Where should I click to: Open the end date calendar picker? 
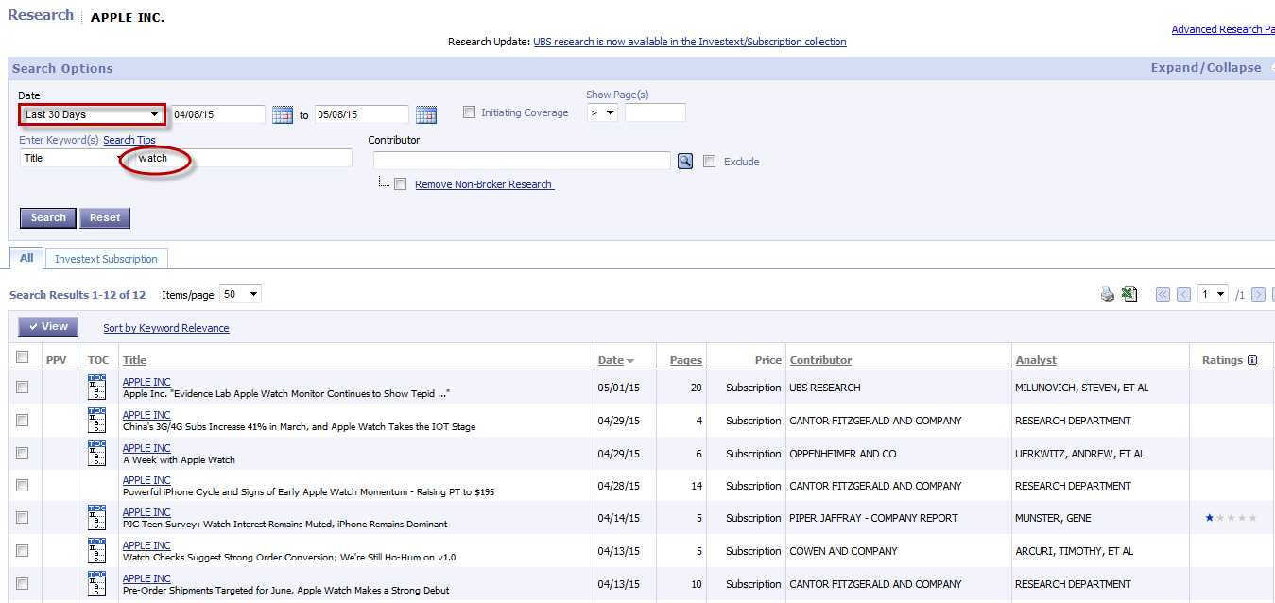click(426, 115)
